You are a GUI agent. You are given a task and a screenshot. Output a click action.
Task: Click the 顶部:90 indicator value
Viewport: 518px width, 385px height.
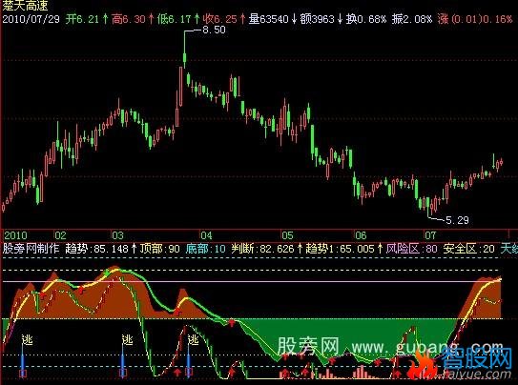(159, 248)
